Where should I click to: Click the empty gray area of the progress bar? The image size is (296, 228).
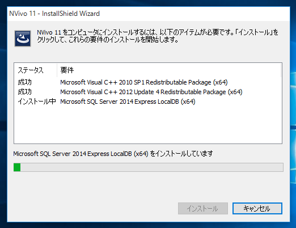[x=152, y=167]
